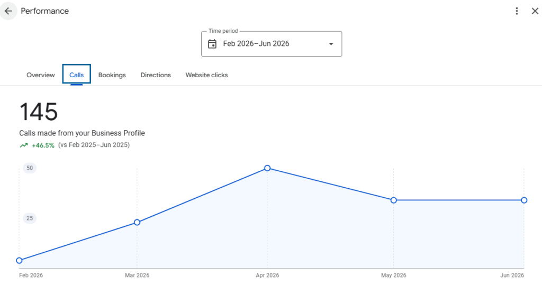Click the Performance page title
542x285 pixels.
[x=44, y=11]
